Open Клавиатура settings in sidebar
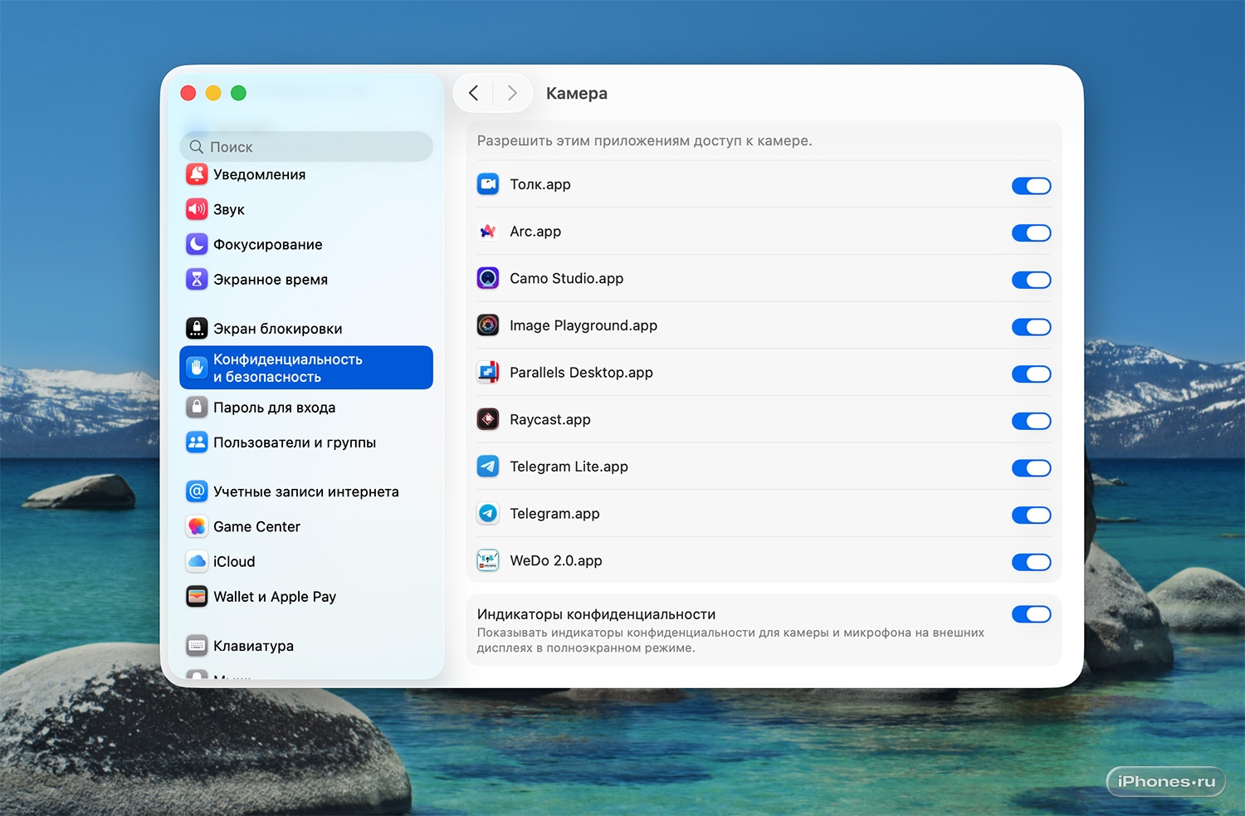Viewport: 1245px width, 816px height. click(306, 646)
